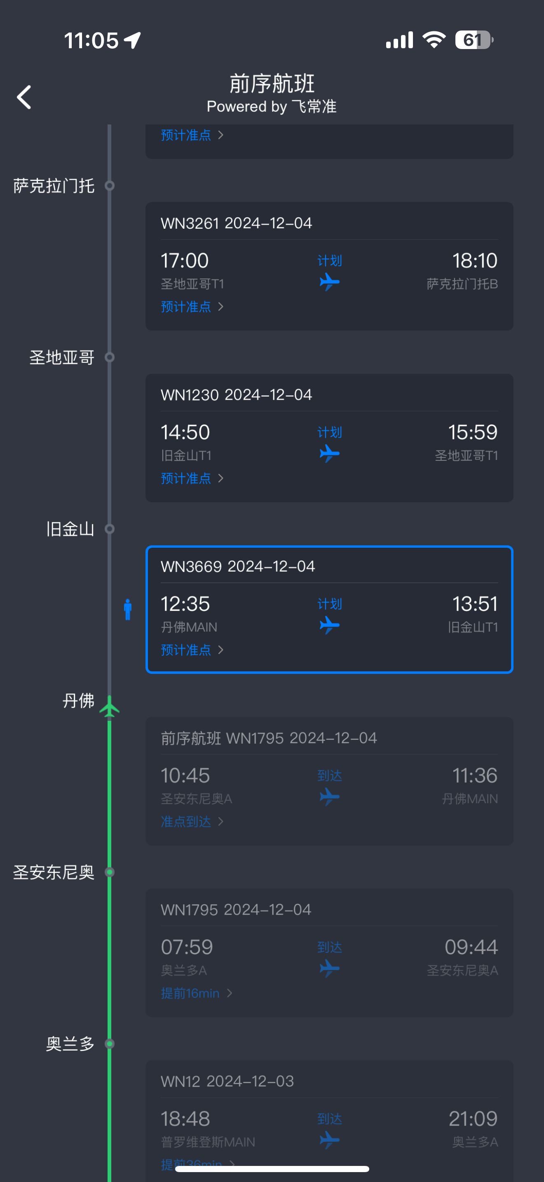
Task: Expand 预计准点 details for WN3669
Action: pos(192,650)
